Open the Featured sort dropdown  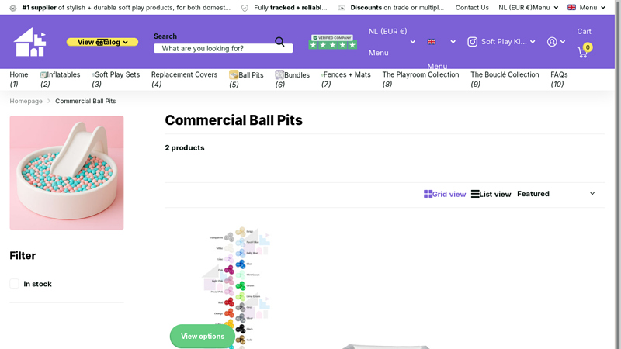556,194
